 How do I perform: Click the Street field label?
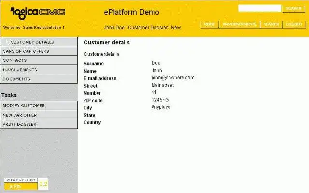[90, 86]
